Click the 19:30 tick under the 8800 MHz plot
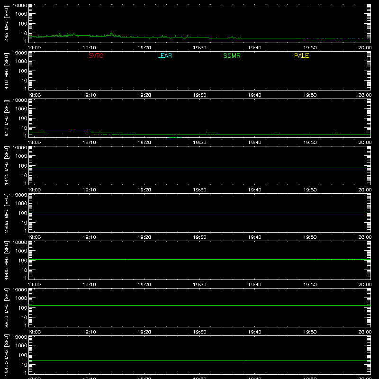Image resolution: width=379 pixels, height=379 pixels. pos(199,332)
